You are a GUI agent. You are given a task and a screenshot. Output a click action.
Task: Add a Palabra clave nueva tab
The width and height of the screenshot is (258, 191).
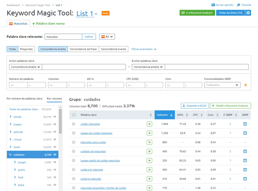click(x=48, y=24)
